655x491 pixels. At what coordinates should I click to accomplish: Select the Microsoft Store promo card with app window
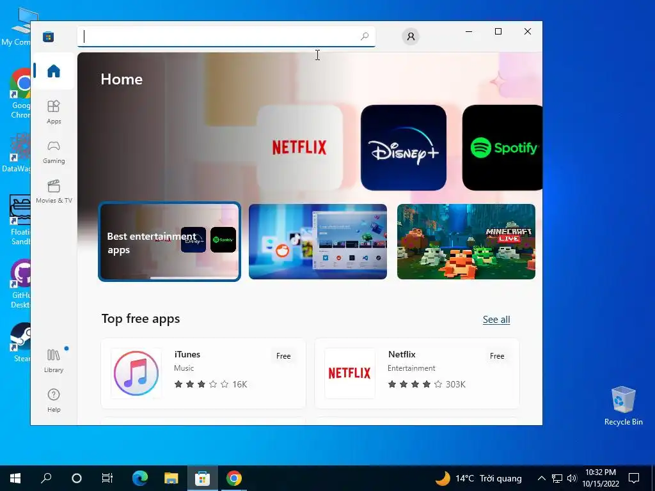pos(318,242)
